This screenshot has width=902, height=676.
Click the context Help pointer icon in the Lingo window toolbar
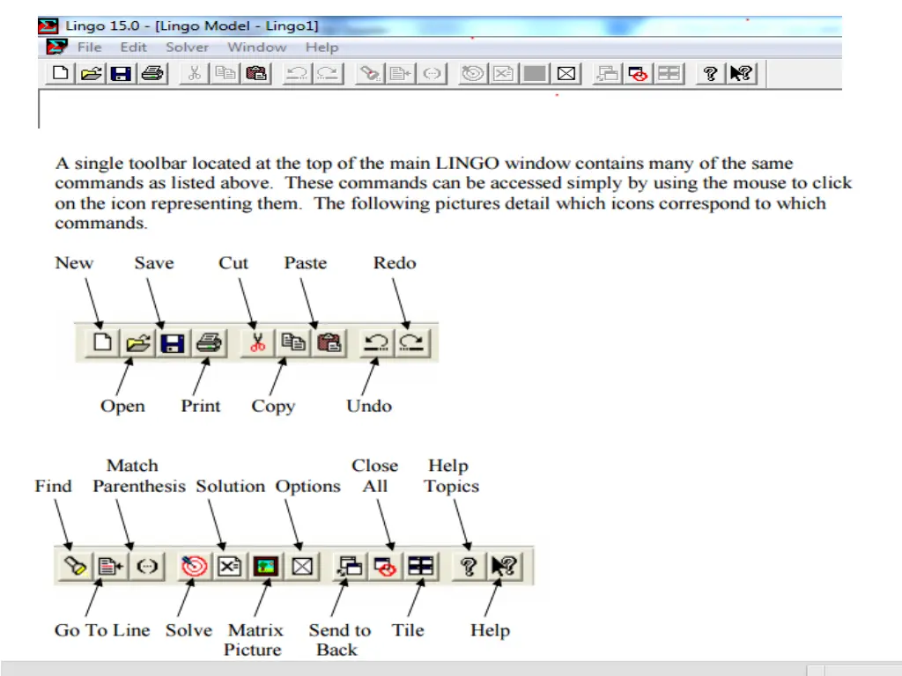click(741, 74)
